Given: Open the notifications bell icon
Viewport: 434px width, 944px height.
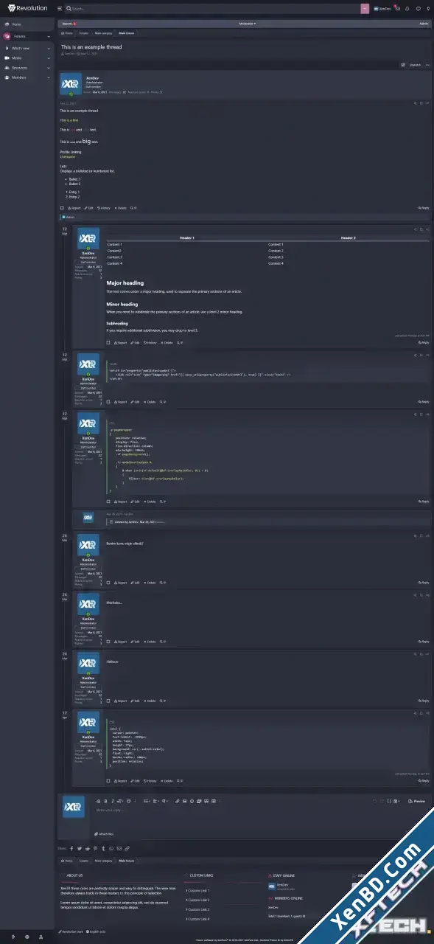Looking at the screenshot, I should coord(407,8).
